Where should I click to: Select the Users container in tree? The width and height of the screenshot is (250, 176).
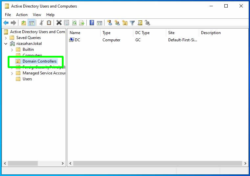[x=27, y=79]
